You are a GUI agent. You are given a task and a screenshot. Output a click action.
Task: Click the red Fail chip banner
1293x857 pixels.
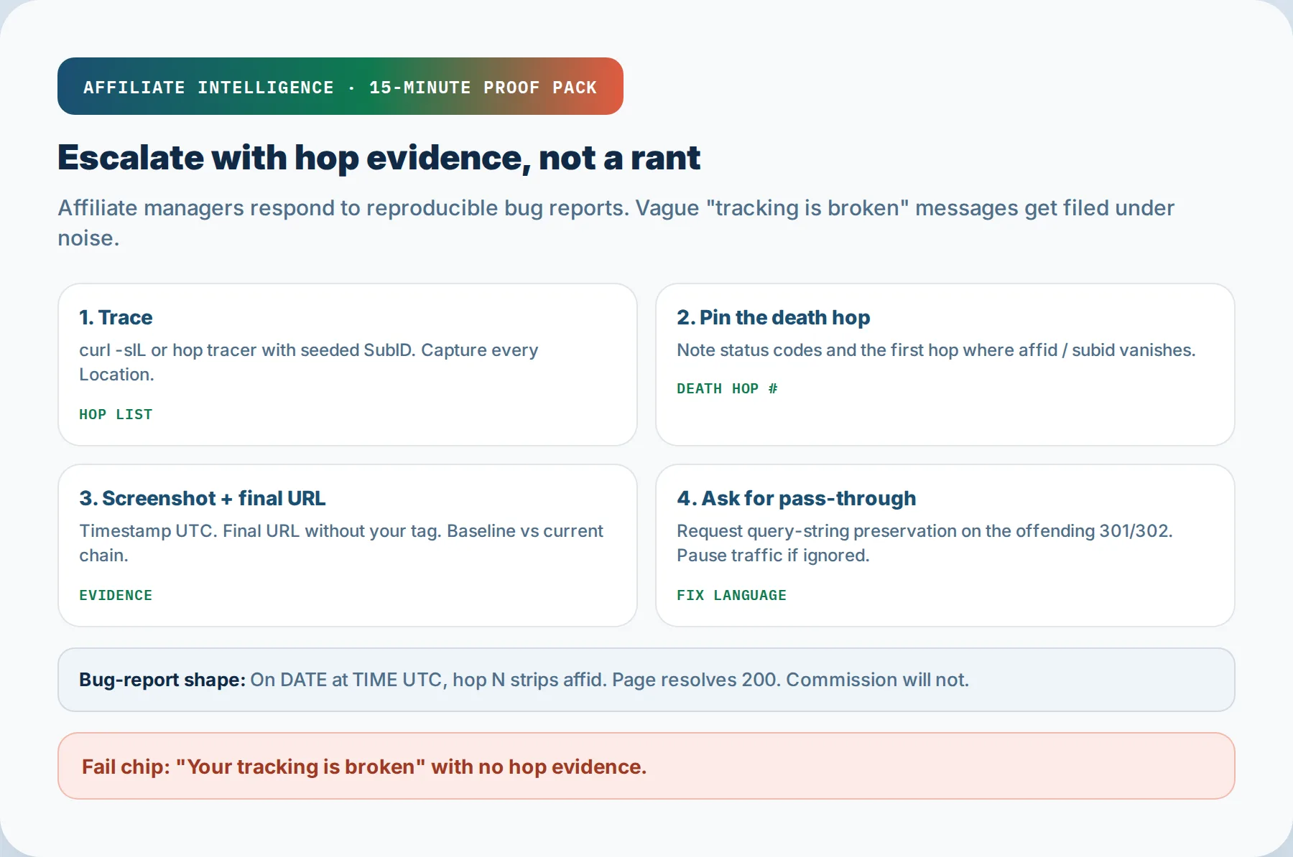click(x=646, y=766)
